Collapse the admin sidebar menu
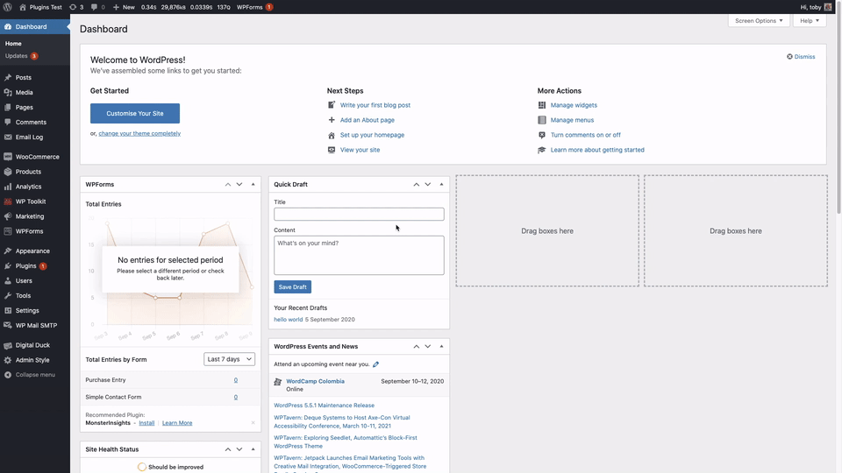This screenshot has width=842, height=473. pyautogui.click(x=35, y=375)
